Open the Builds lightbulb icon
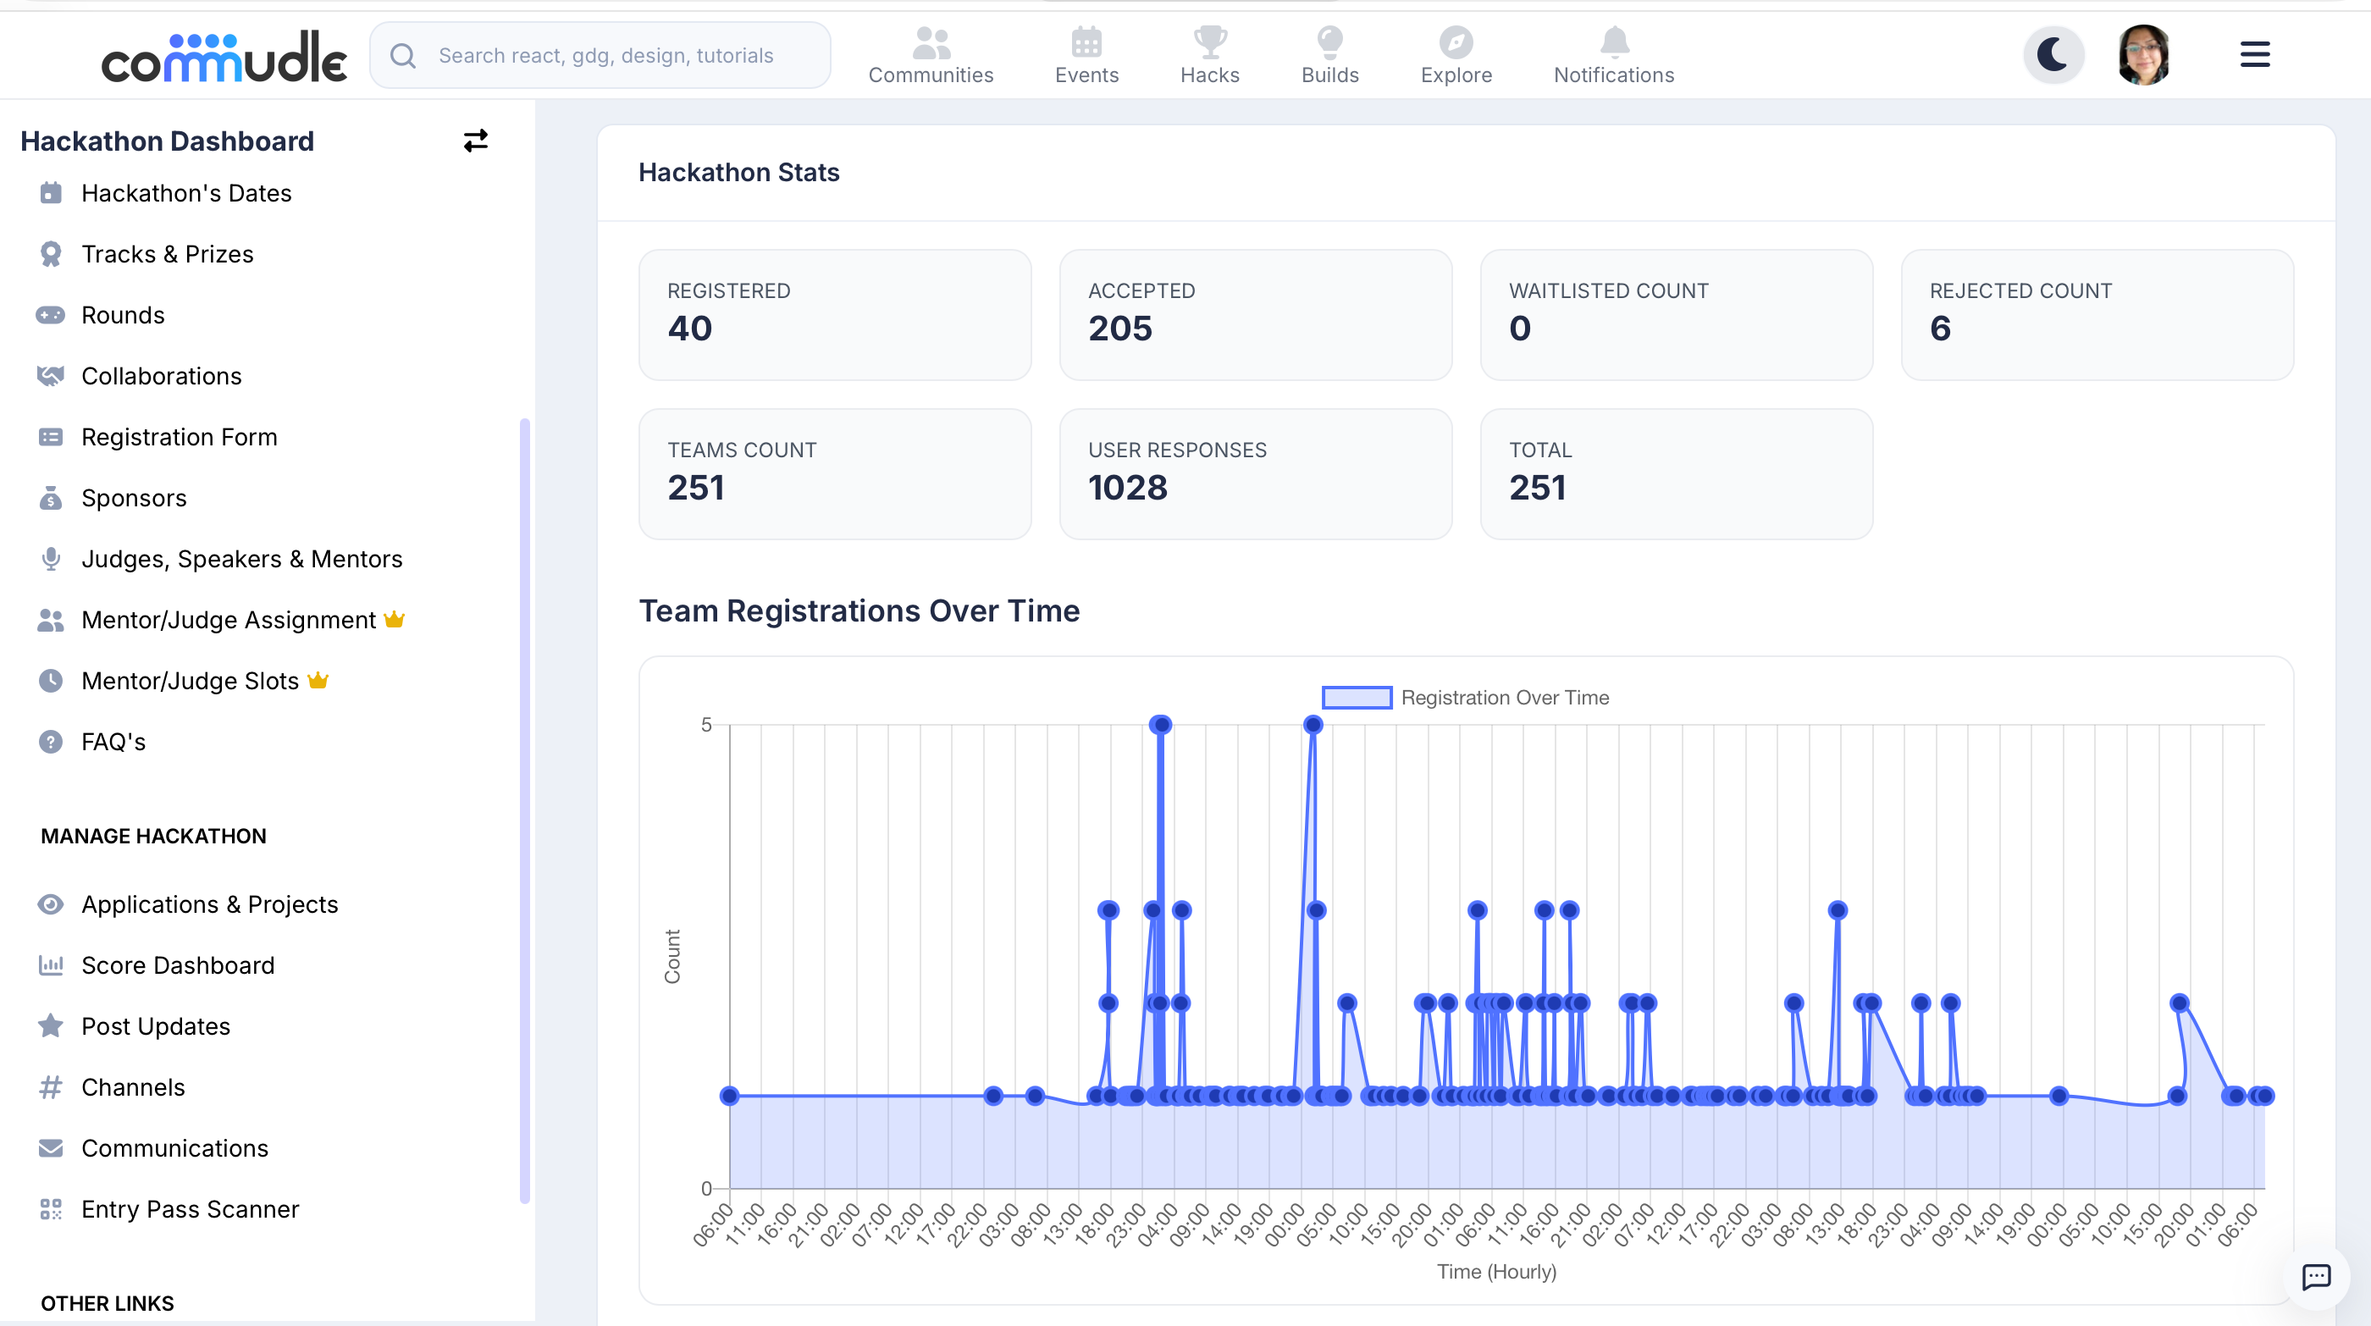2371x1326 pixels. pos(1329,41)
